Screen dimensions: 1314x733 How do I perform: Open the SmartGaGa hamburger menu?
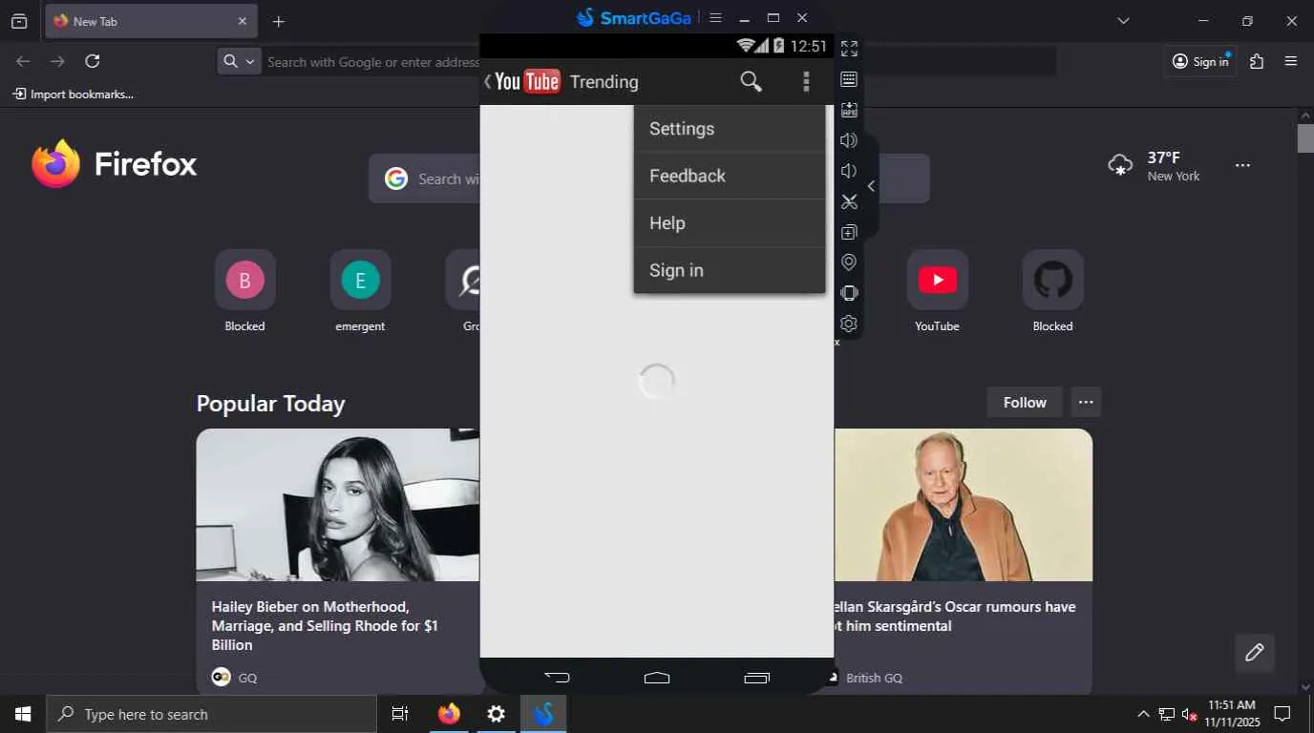click(x=715, y=17)
